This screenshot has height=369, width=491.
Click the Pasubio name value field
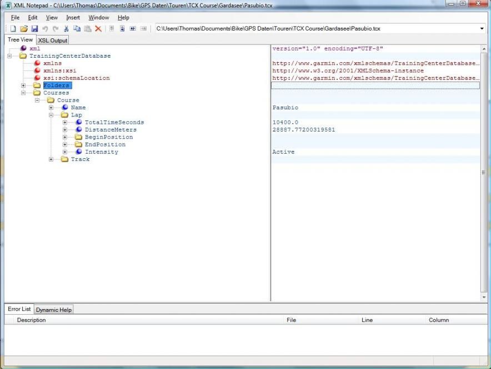[285, 108]
